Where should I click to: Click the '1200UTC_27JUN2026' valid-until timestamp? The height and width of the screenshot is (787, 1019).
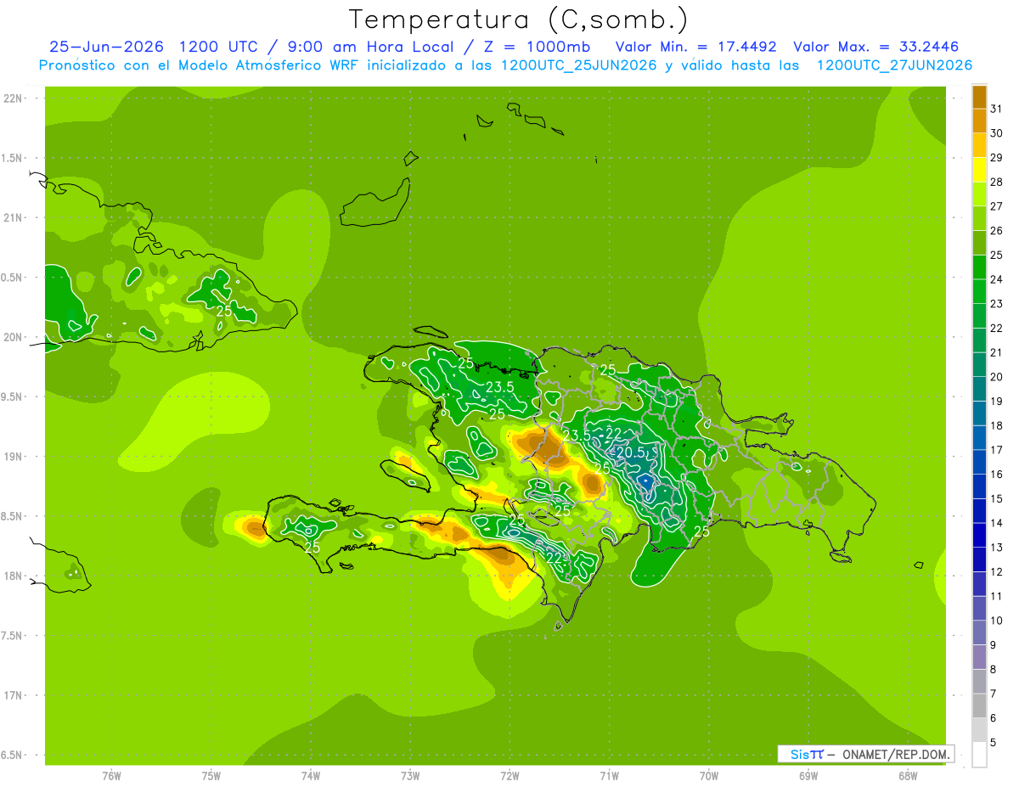tap(894, 65)
